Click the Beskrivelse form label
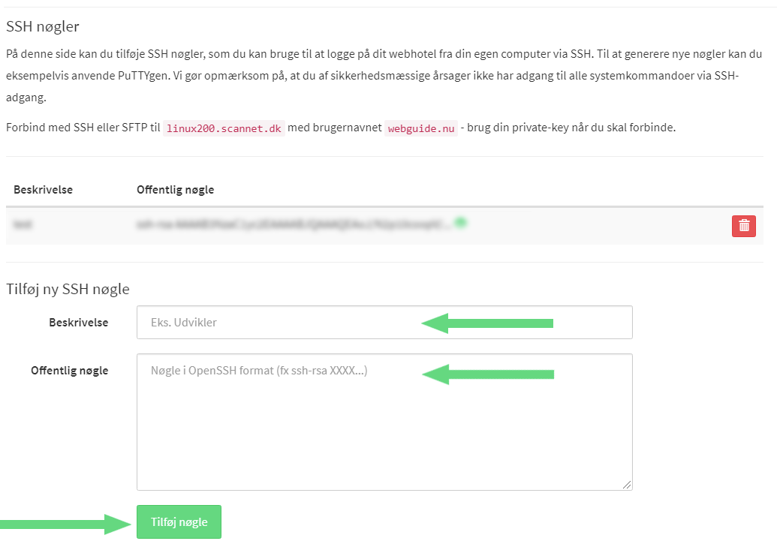 click(78, 323)
